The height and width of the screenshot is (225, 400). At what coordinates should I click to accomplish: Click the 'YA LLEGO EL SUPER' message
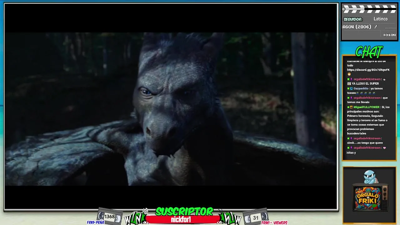(x=365, y=84)
